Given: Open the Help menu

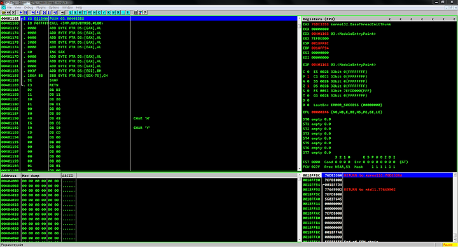Looking at the screenshot, I should click(79, 8).
